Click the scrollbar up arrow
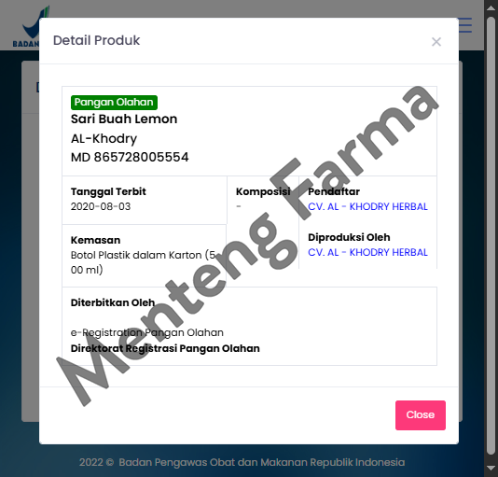 coord(491,7)
